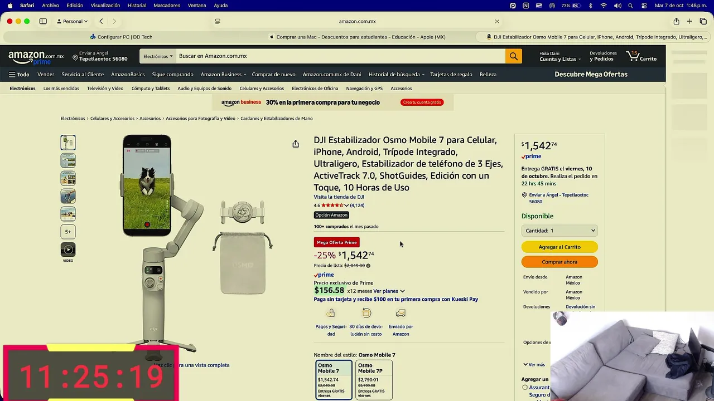Select the Osmo Mobile 7P style option

374,380
